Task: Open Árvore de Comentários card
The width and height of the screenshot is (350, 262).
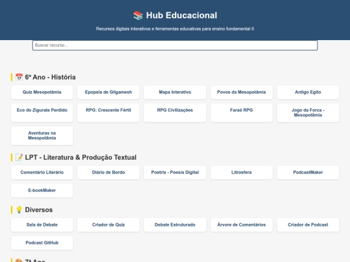Action: click(242, 224)
